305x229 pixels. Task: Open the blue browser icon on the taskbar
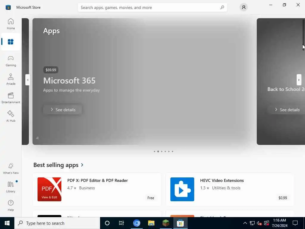(x=136, y=223)
